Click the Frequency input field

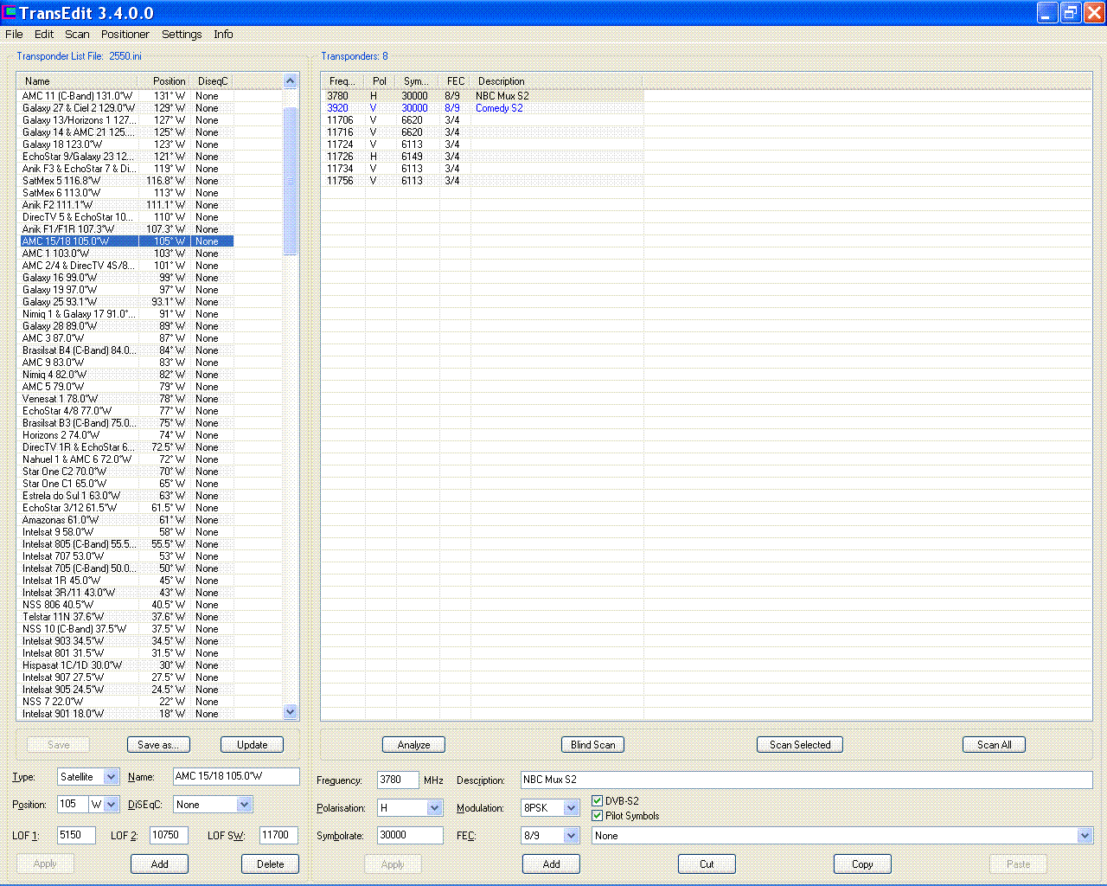(398, 780)
